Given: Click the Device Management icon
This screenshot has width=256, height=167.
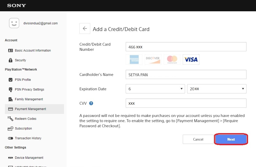Looking at the screenshot, I should click(11, 158).
